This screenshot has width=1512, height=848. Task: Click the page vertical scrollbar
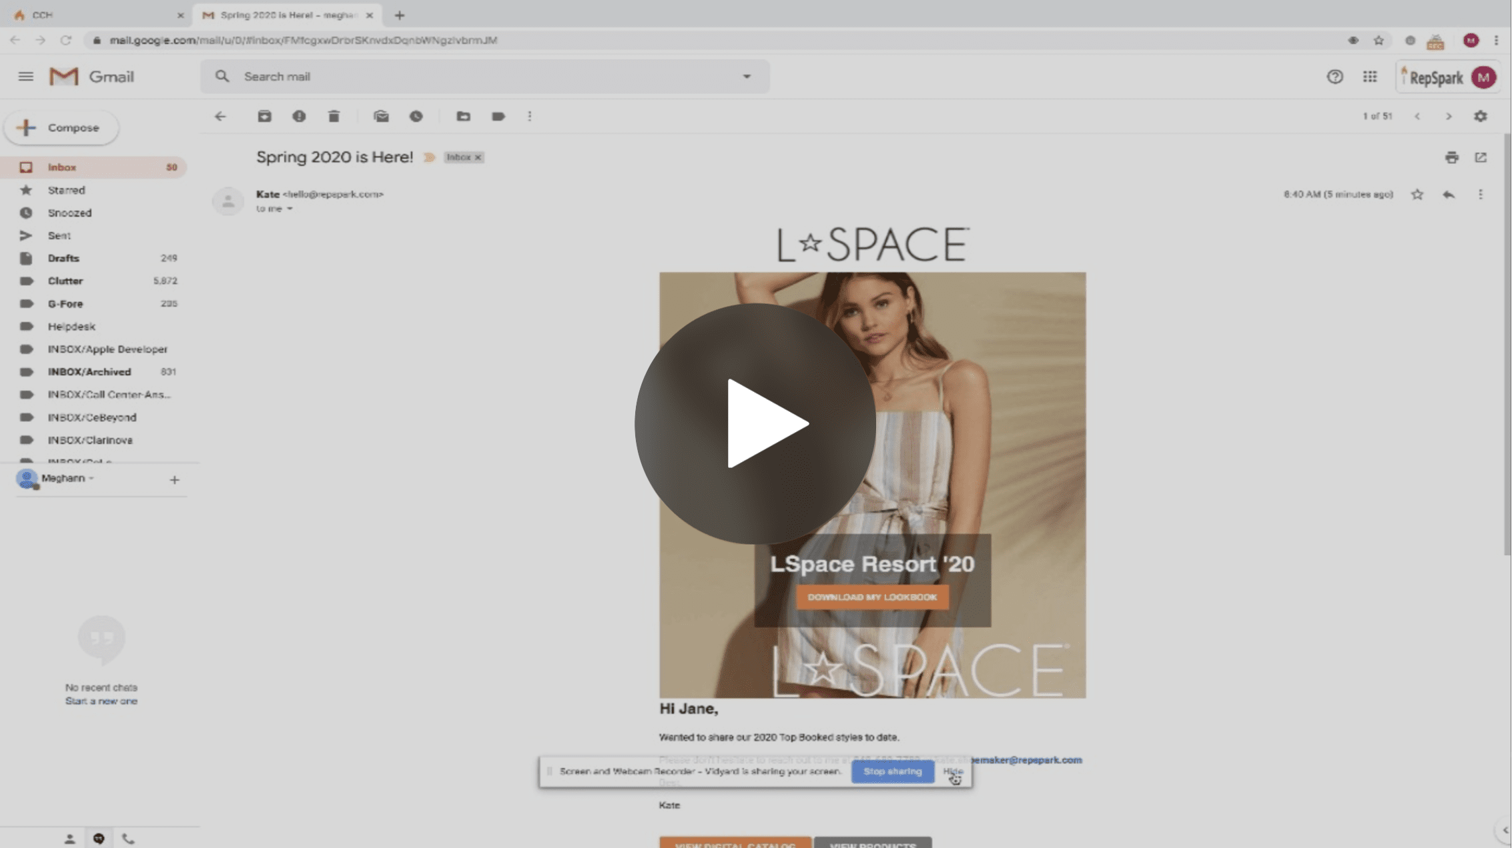[1507, 343]
